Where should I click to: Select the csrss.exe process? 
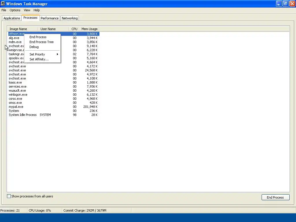click(53, 99)
